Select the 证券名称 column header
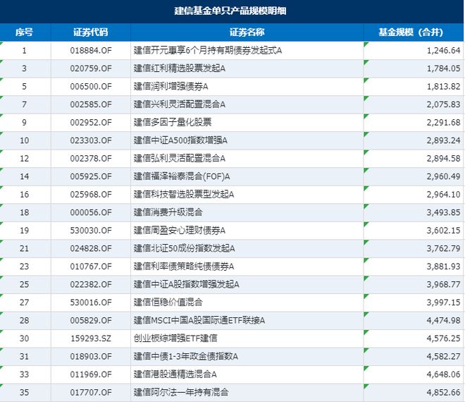The height and width of the screenshot is (402, 465). coord(247,32)
